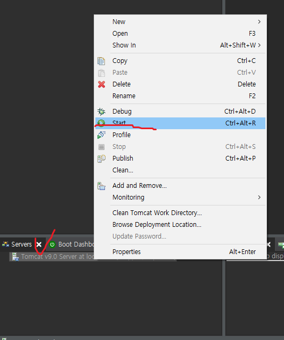
Task: Click the red Delete X icon
Action: pyautogui.click(x=101, y=84)
